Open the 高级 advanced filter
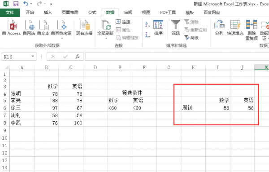The image size is (269, 172). pos(191,38)
